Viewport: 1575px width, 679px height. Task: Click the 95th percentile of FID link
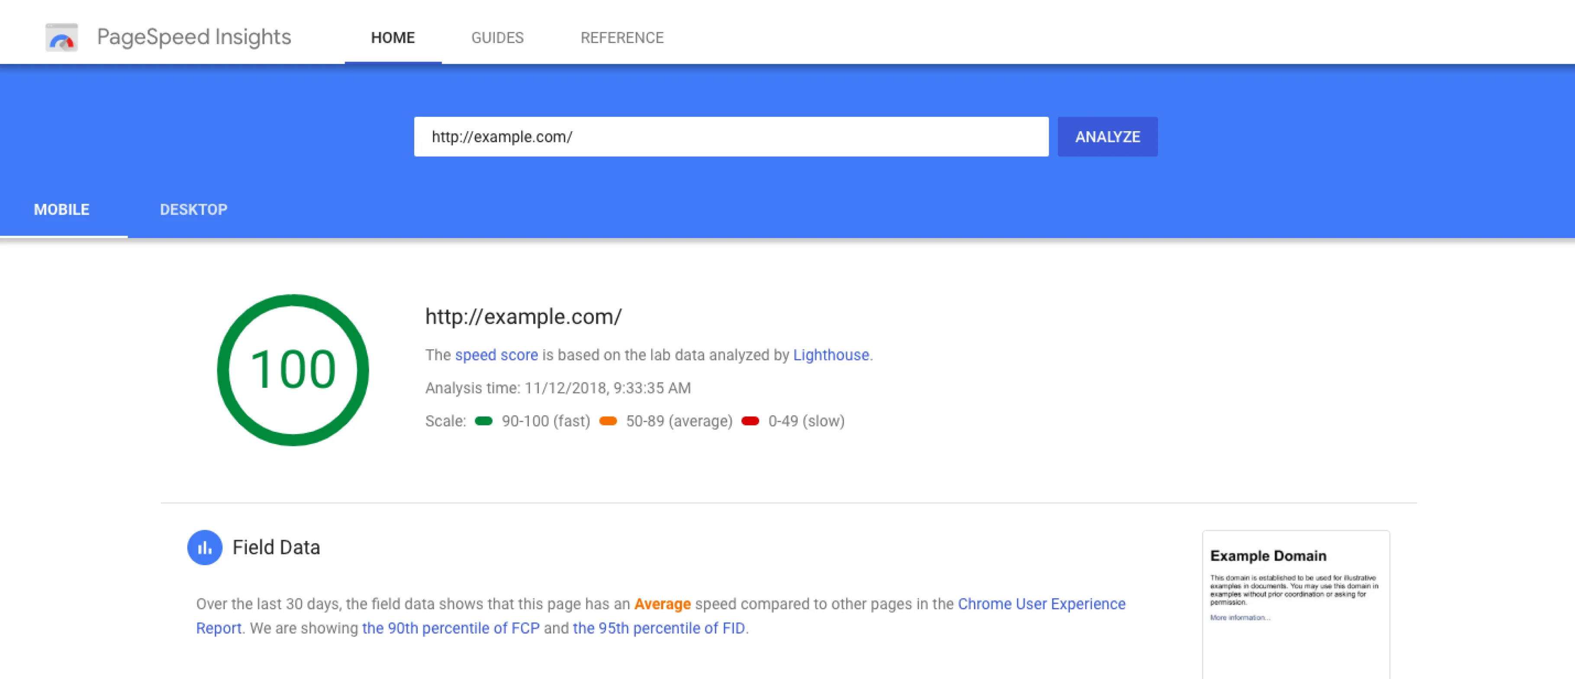tap(660, 628)
